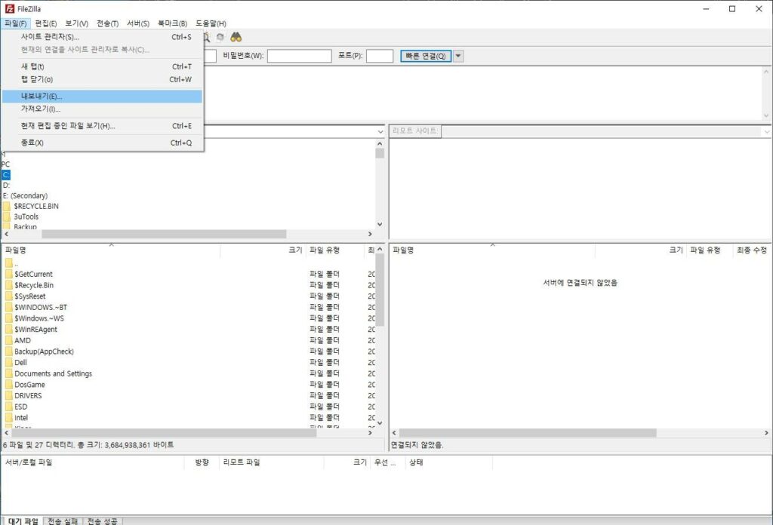
Task: Sort local list by 크기 column header
Action: 263,250
